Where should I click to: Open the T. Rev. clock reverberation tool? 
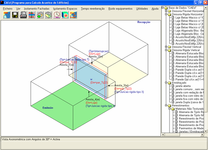click(57, 15)
